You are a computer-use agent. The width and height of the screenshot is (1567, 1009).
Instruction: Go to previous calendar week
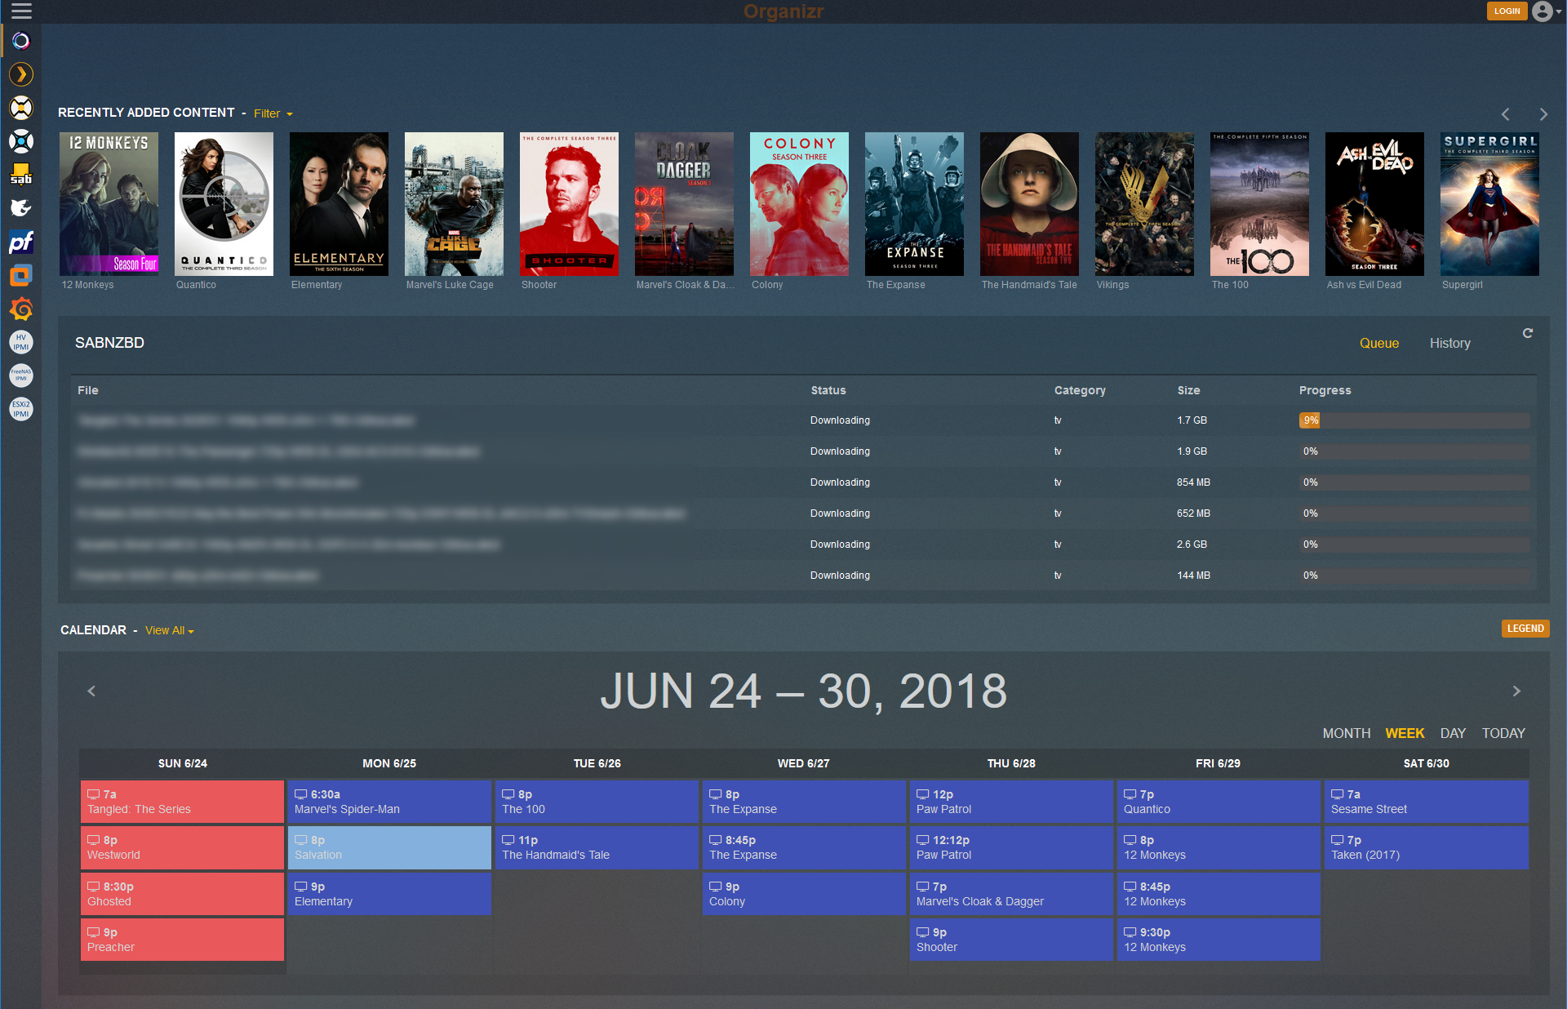tap(91, 691)
